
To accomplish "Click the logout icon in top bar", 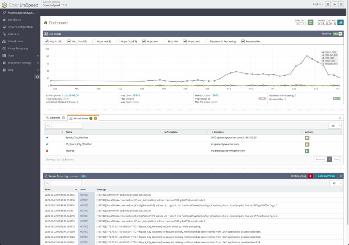I will (x=335, y=4).
